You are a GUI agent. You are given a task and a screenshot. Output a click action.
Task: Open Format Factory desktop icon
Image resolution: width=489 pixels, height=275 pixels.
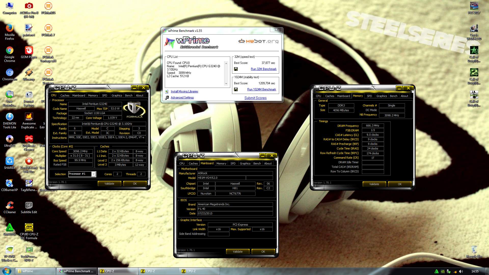(29, 99)
